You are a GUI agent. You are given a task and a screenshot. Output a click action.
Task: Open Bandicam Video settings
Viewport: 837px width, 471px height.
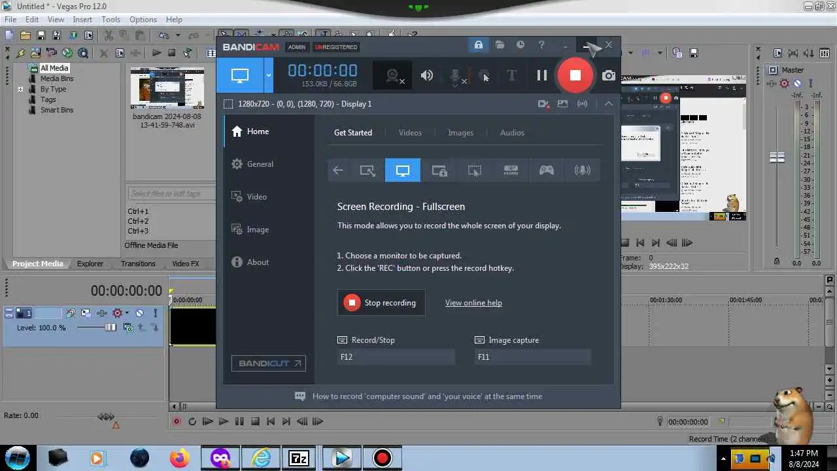tap(268, 197)
